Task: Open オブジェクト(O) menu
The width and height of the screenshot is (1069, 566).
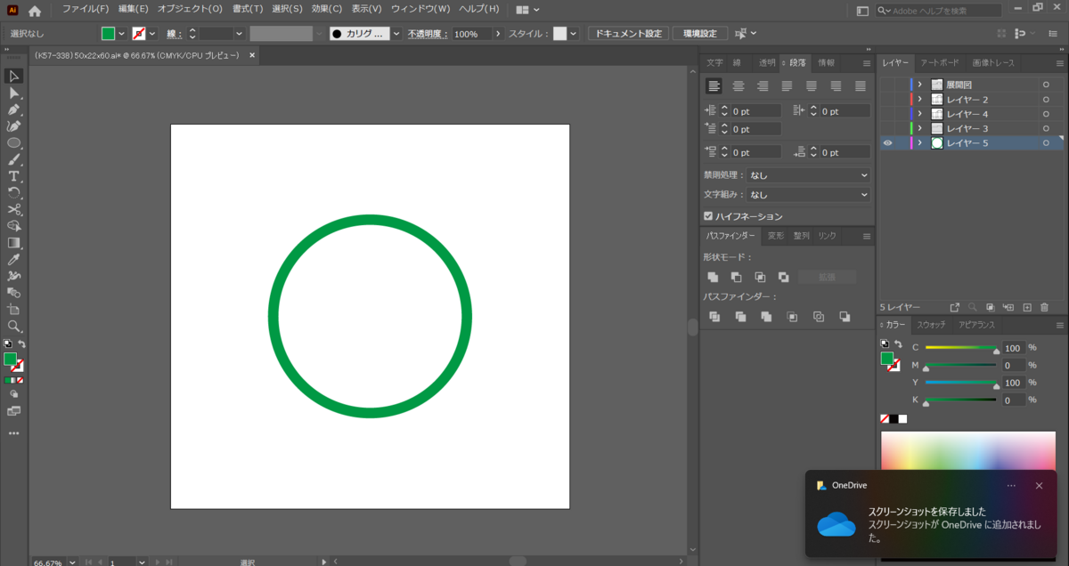Action: 190,9
